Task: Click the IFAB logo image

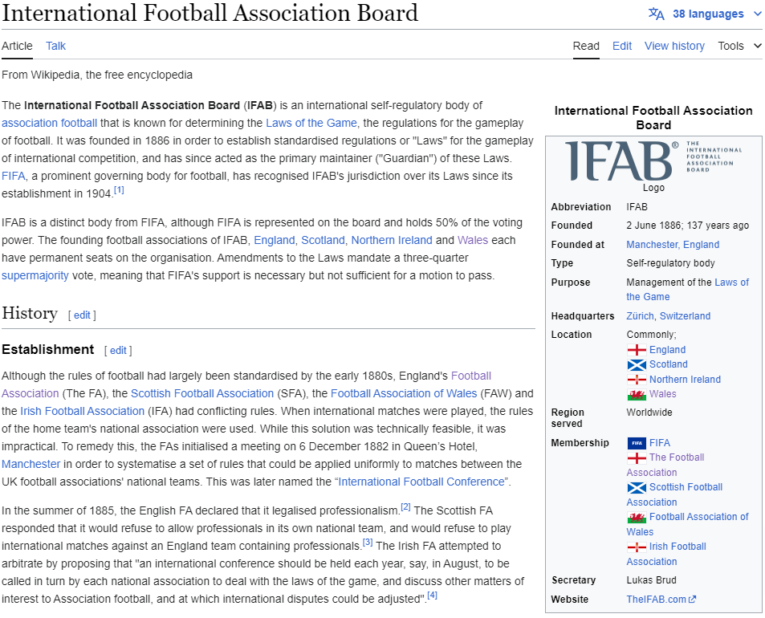Action: (653, 161)
